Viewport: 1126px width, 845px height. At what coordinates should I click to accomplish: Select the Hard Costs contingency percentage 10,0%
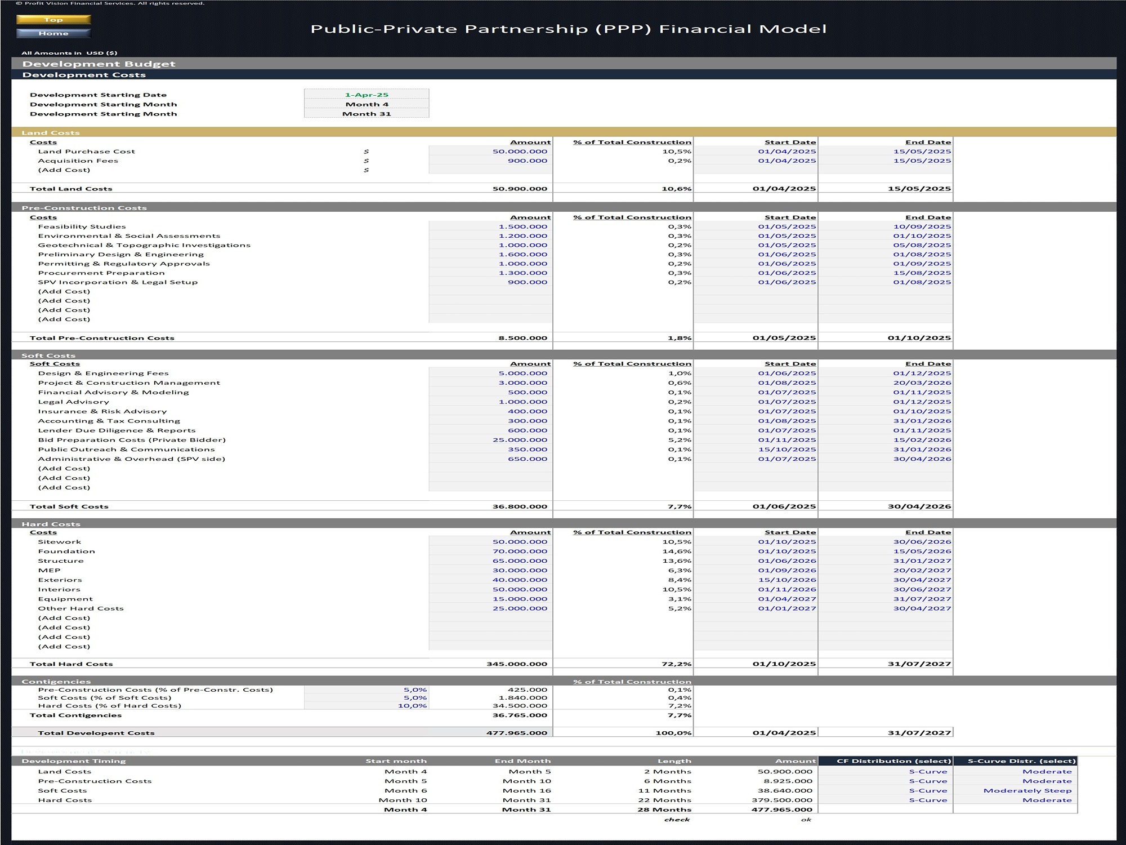367,706
